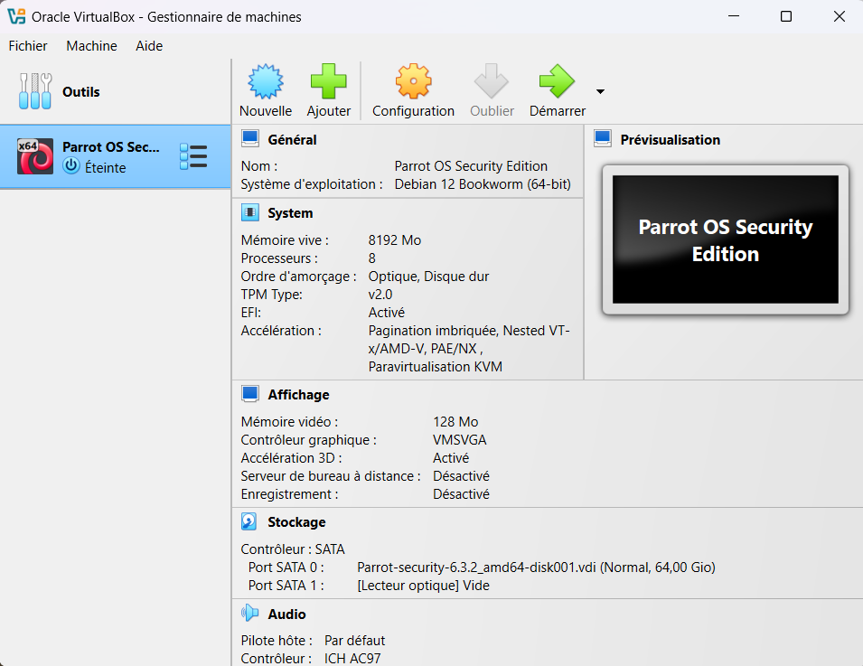Start the VM with the Démarrer arrow
The width and height of the screenshot is (863, 666).
[x=557, y=81]
